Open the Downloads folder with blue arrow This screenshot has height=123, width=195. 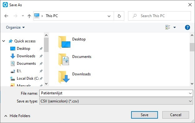tap(74, 77)
